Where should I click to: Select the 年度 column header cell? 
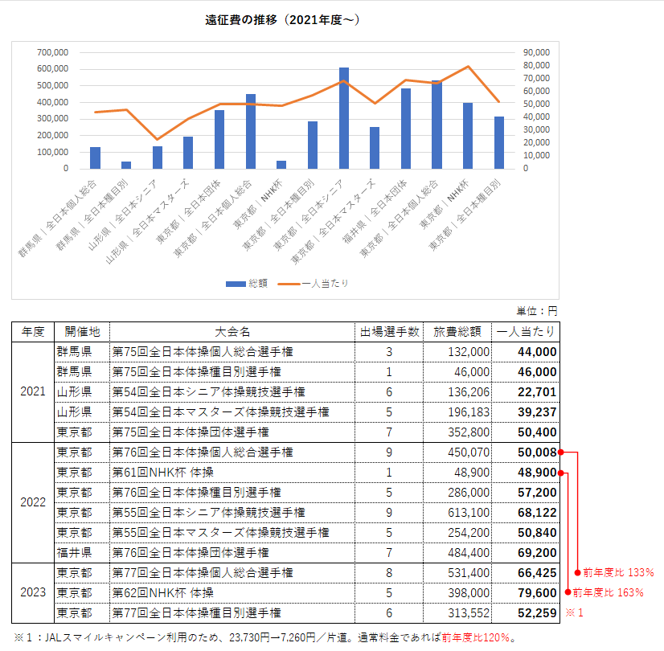coord(33,331)
